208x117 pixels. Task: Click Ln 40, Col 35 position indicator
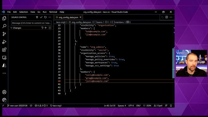(x=110, y=106)
